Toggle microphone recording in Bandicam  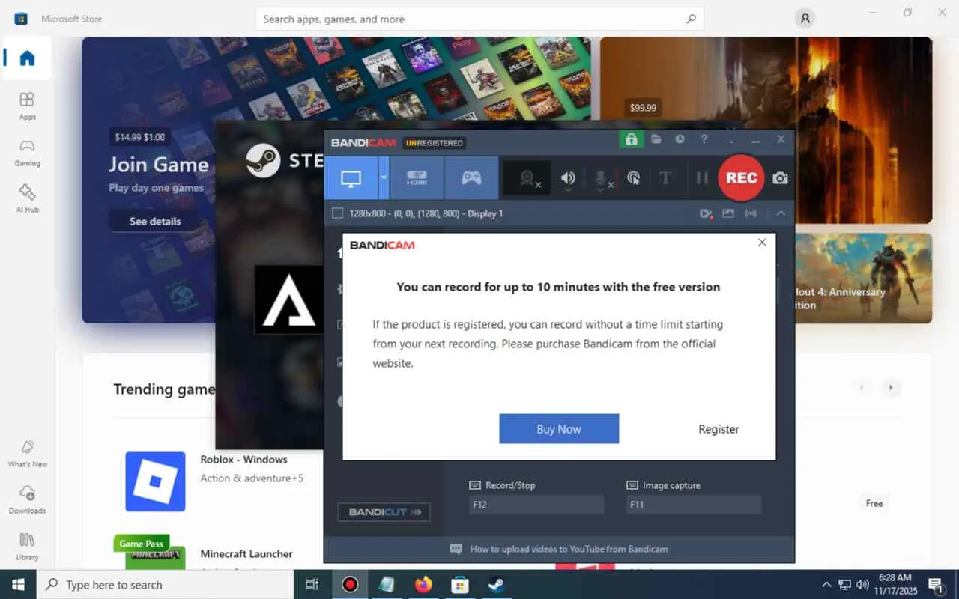click(x=602, y=178)
